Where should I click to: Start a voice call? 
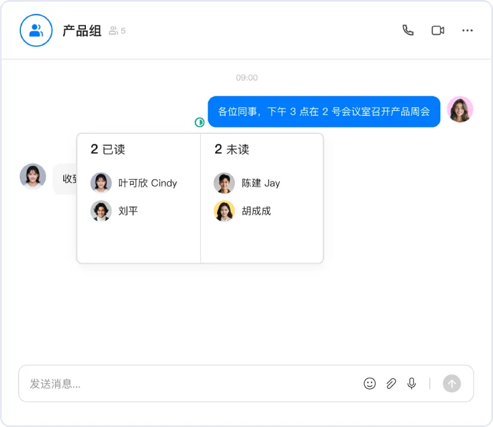point(408,30)
